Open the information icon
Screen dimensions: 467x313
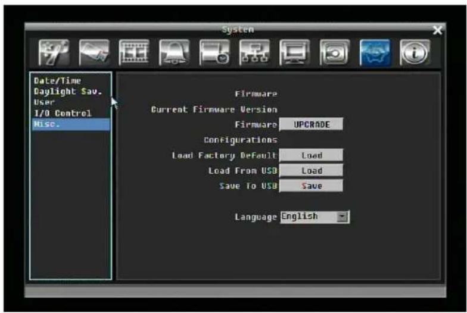point(415,52)
